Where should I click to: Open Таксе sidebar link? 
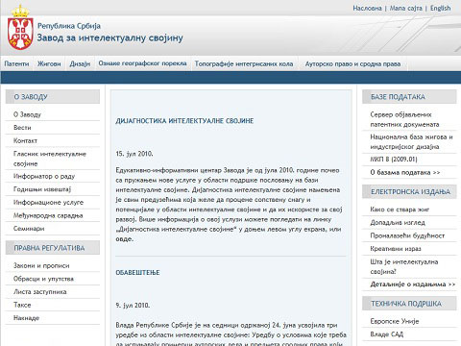coord(22,305)
